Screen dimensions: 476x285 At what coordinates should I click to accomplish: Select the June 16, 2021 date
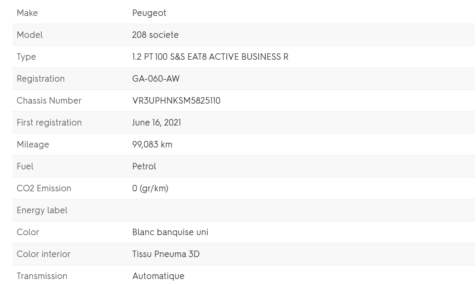point(156,123)
